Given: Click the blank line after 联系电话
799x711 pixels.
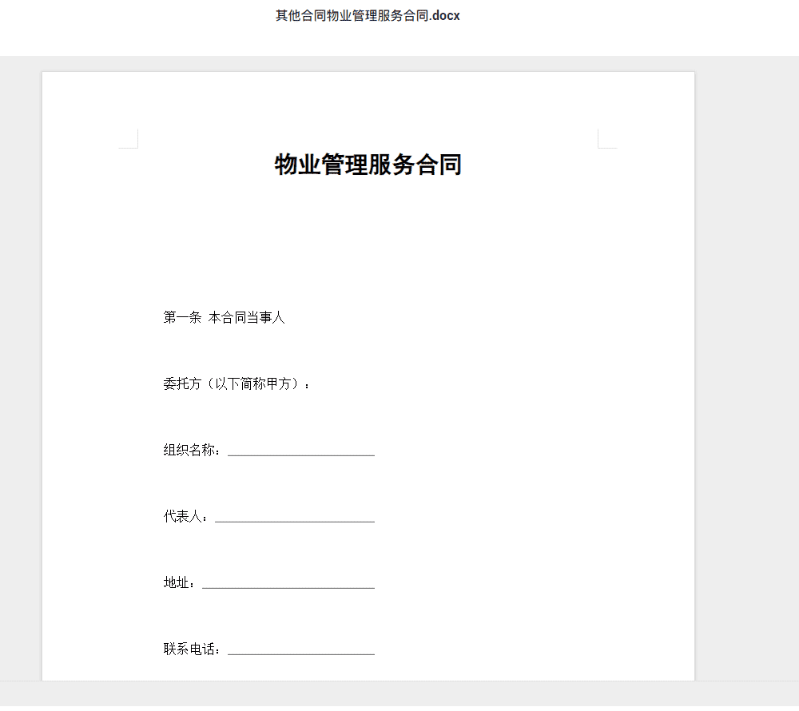Looking at the screenshot, I should click(x=301, y=649).
